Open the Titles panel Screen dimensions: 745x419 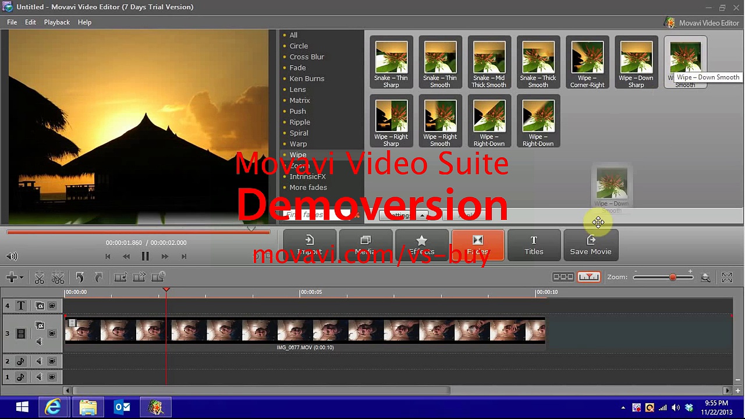tap(534, 245)
